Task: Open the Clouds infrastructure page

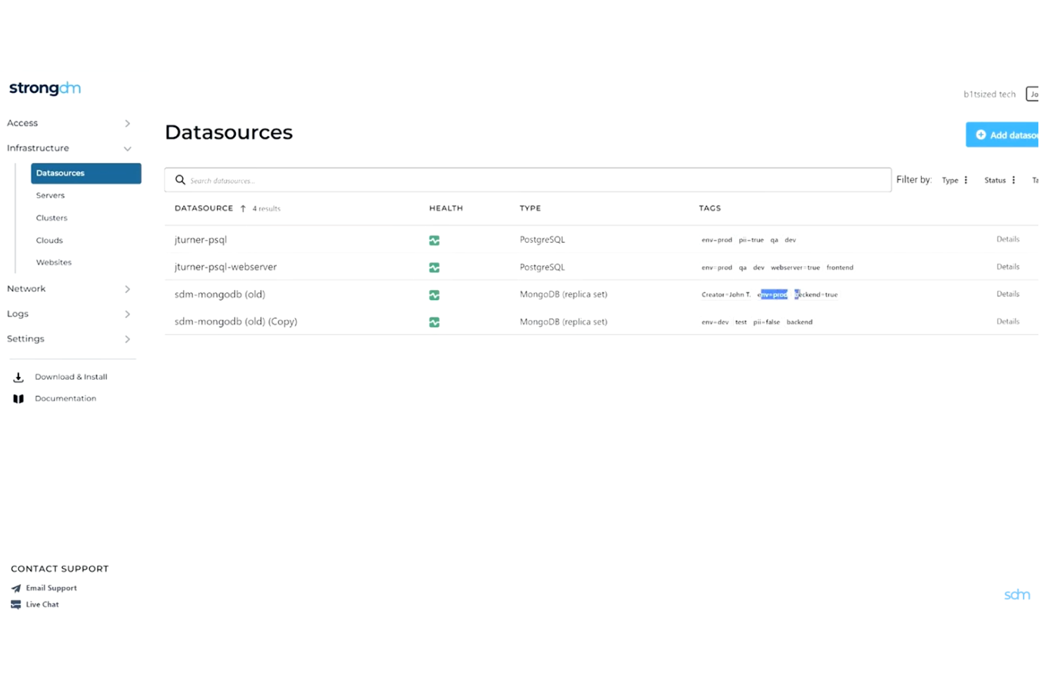Action: pyautogui.click(x=49, y=240)
